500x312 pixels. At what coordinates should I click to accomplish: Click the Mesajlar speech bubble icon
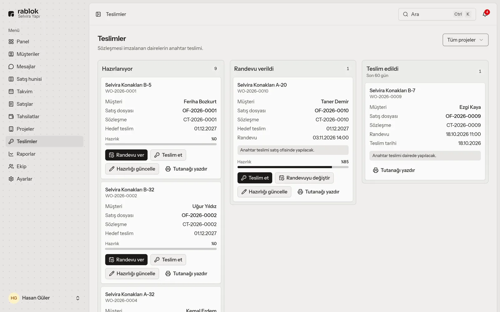[11, 66]
